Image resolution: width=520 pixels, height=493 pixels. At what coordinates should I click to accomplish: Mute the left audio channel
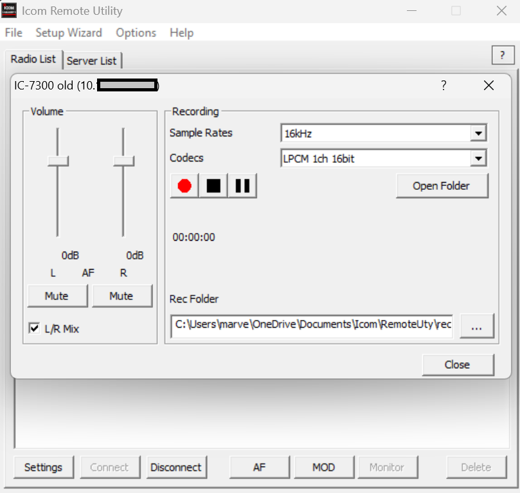point(57,296)
